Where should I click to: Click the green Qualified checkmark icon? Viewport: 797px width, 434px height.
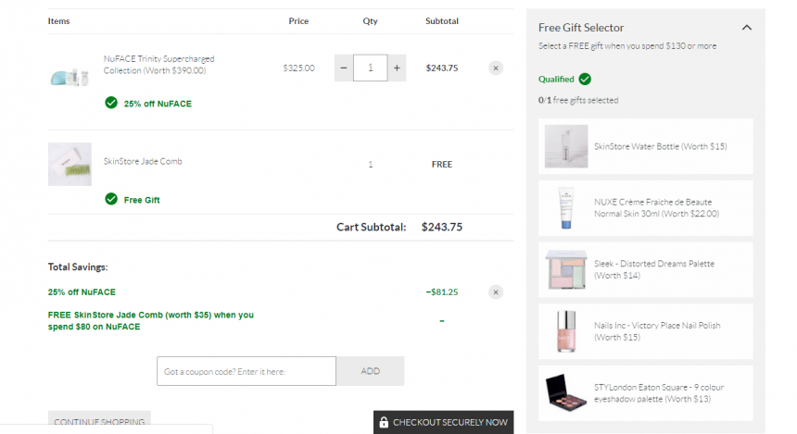coord(585,80)
